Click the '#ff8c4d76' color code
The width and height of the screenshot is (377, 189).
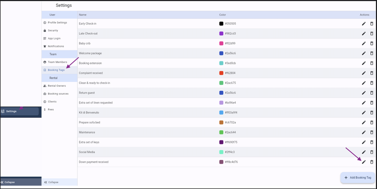tap(231, 162)
